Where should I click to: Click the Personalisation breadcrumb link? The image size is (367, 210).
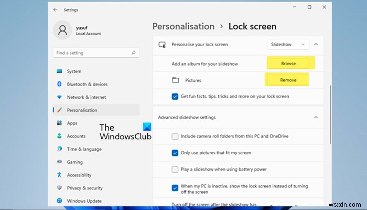[183, 26]
